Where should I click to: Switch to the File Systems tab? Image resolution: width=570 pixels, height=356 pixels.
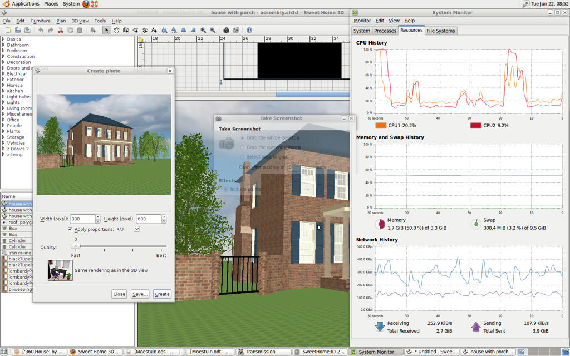click(441, 31)
